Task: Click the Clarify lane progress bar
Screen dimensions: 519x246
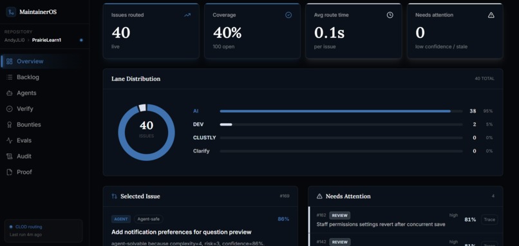Action: [x=341, y=151]
